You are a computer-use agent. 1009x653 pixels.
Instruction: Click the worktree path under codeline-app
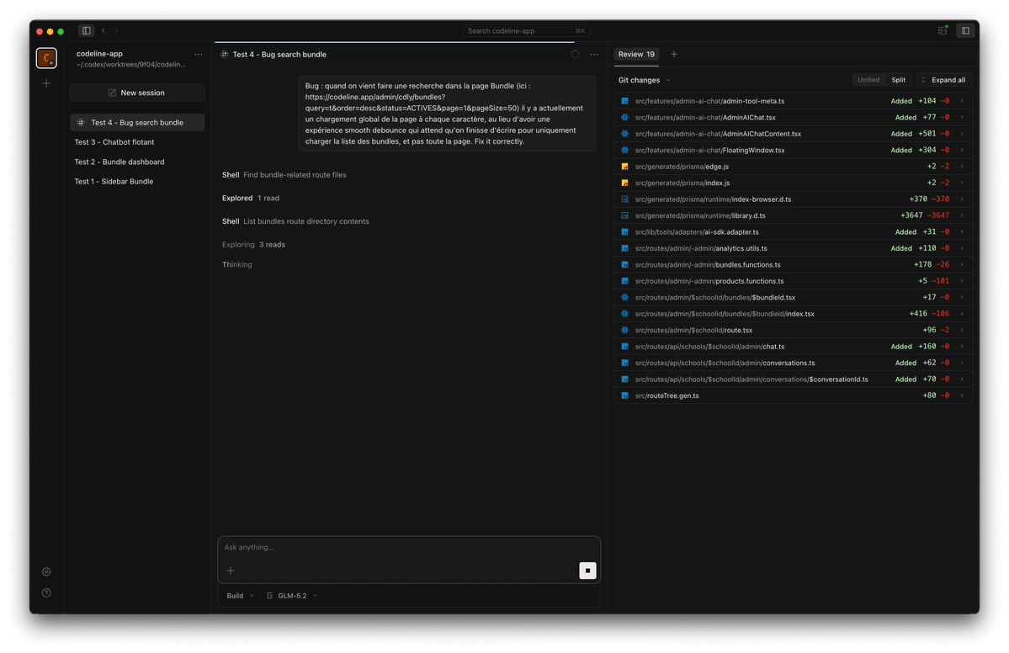click(x=130, y=64)
